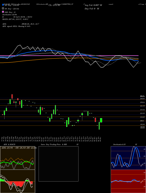Open the ADX line chart panel
Screen dimensions: 146x193
18,158
